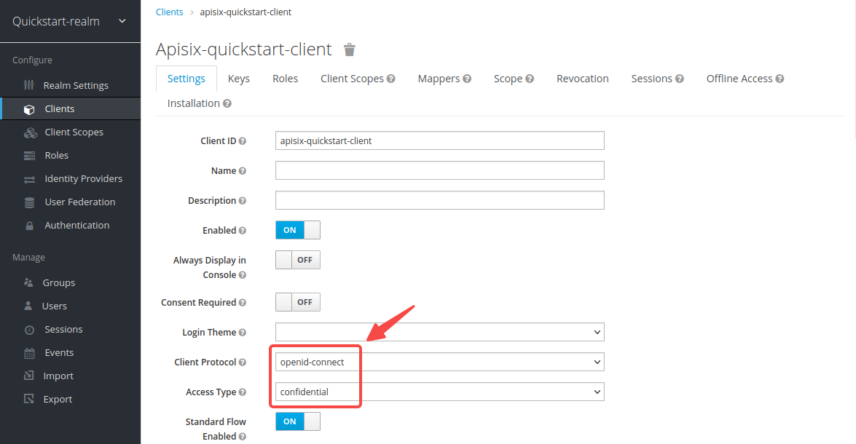The height and width of the screenshot is (444, 856).
Task: Turn on Consent Required switch
Action: coord(297,302)
